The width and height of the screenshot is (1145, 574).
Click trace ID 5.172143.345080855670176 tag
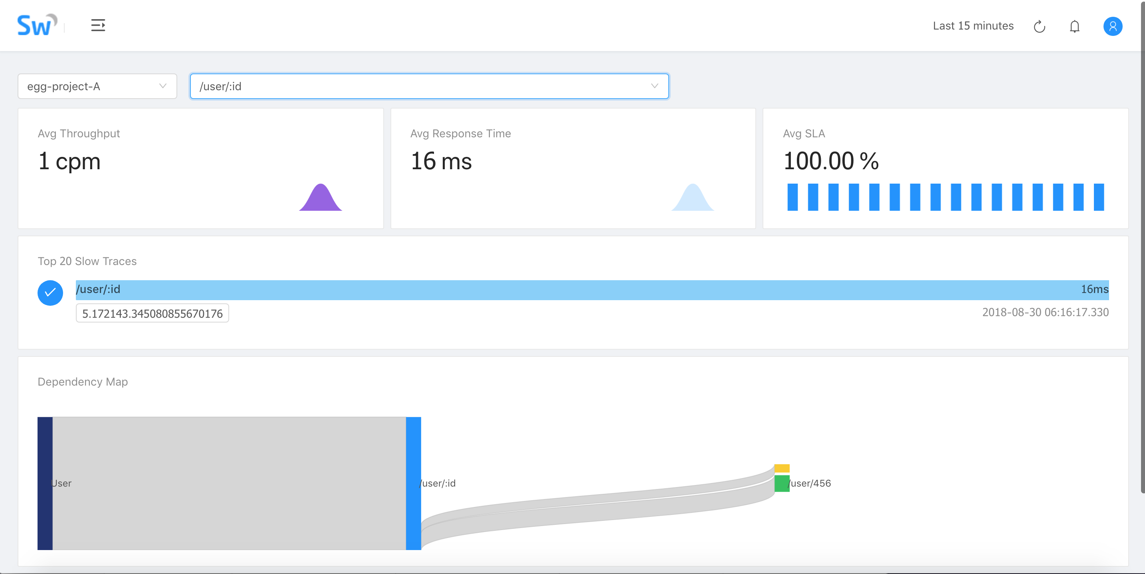pyautogui.click(x=153, y=313)
